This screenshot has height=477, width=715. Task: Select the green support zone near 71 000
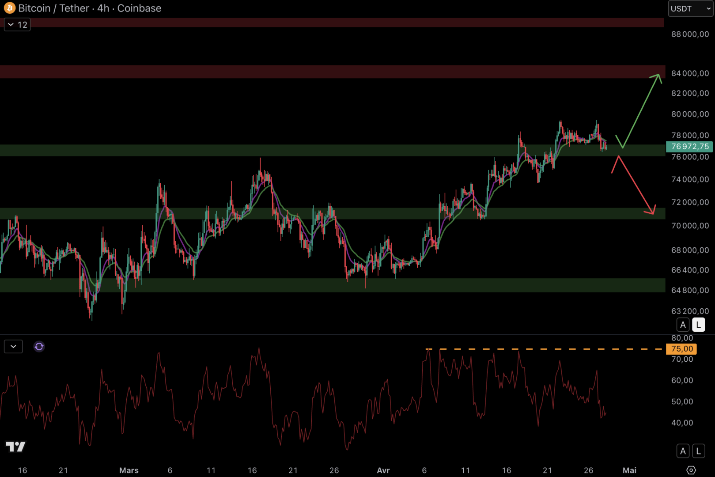coord(309,213)
